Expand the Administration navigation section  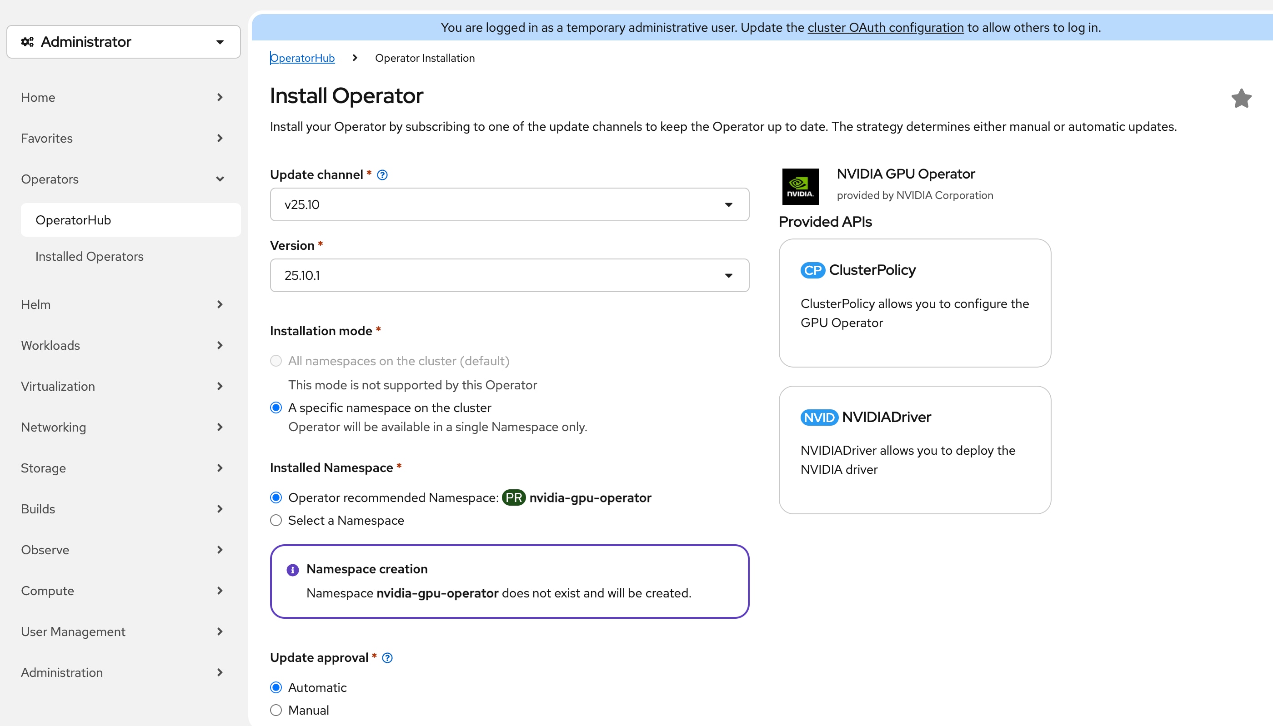[x=123, y=673]
